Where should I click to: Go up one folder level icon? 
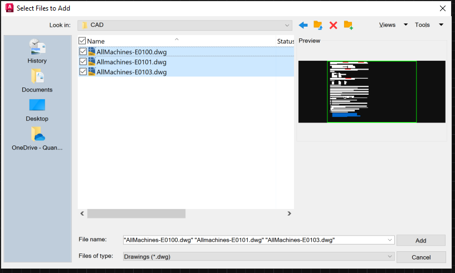tap(318, 25)
